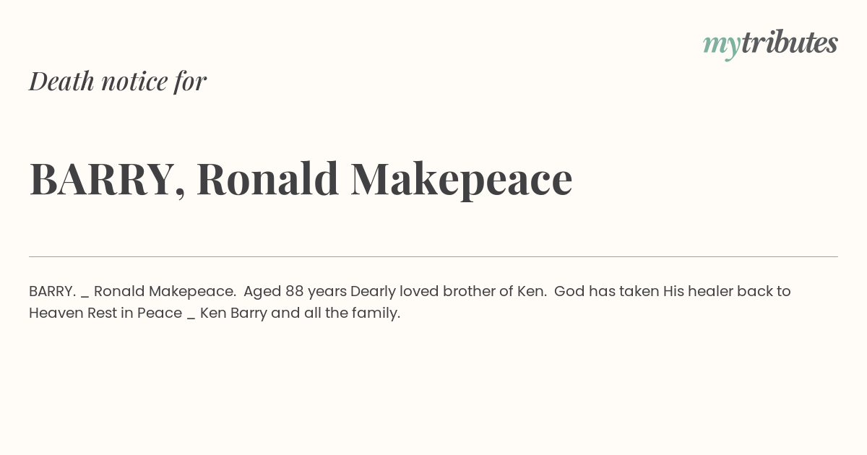The height and width of the screenshot is (455, 867).
Task: Click "Makepeace" in the large title
Action: pyautogui.click(x=462, y=181)
